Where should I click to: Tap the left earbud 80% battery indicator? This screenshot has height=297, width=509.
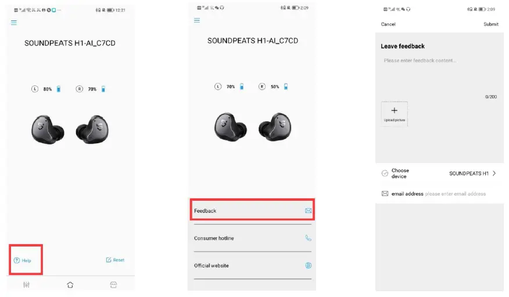pos(47,89)
